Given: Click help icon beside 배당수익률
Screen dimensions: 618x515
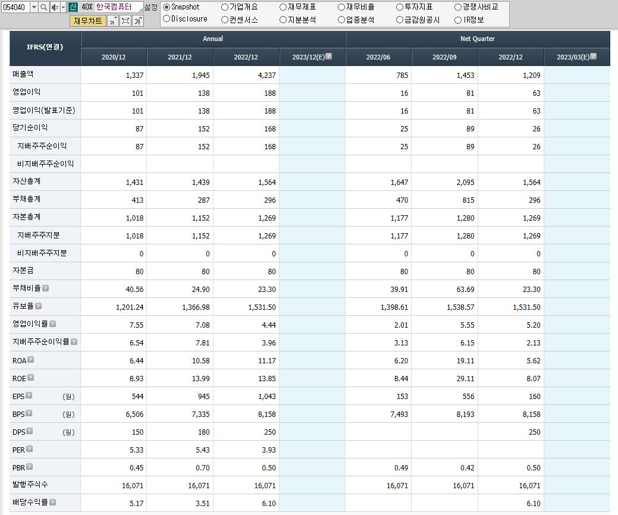Looking at the screenshot, I should 53,502.
